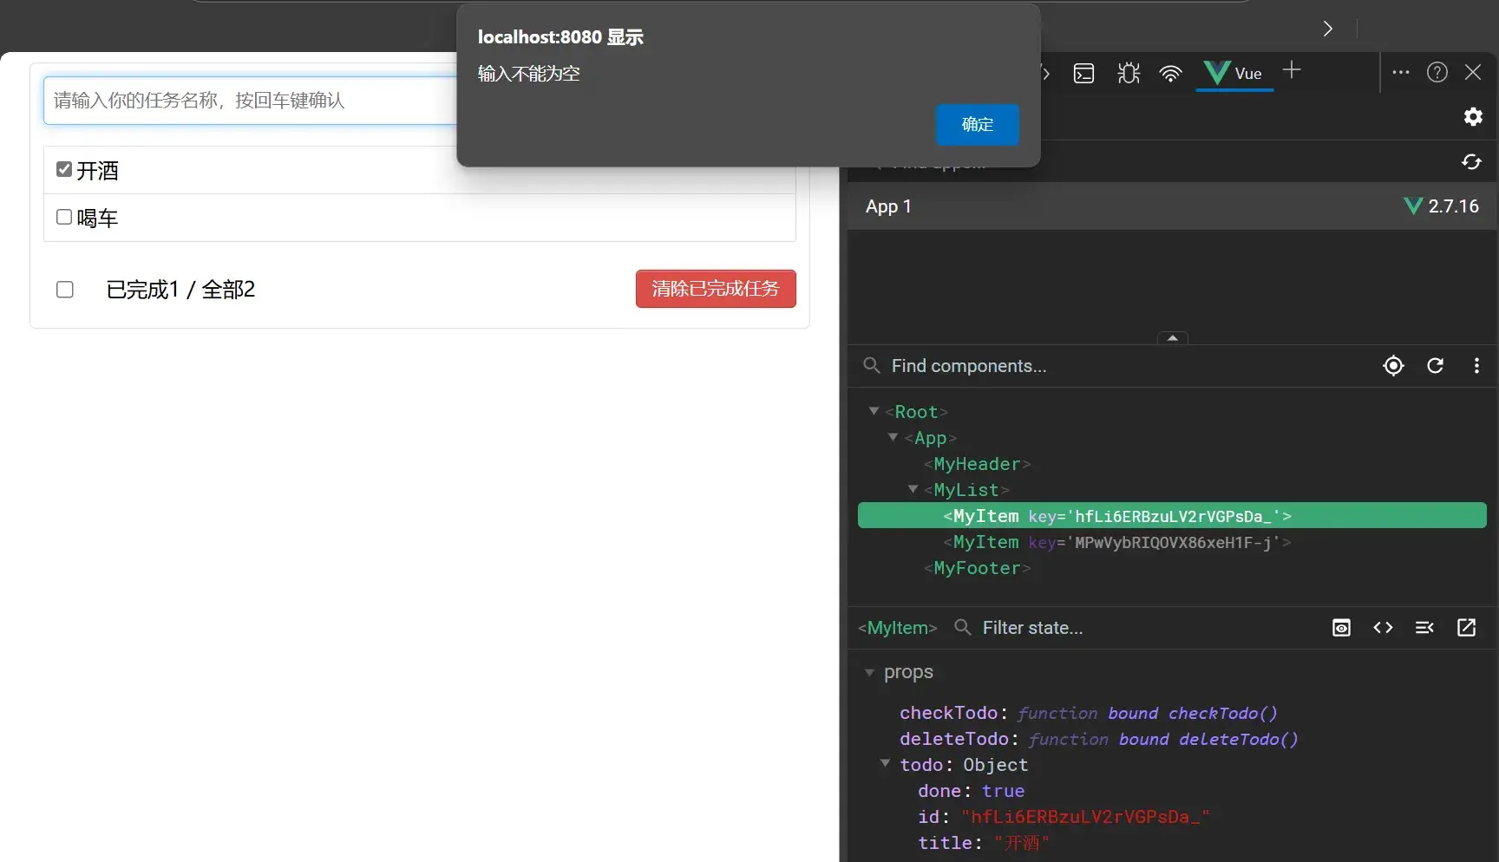Click the chevron arrow in the browser top bar
Screen dimensions: 1499x862
click(1328, 29)
